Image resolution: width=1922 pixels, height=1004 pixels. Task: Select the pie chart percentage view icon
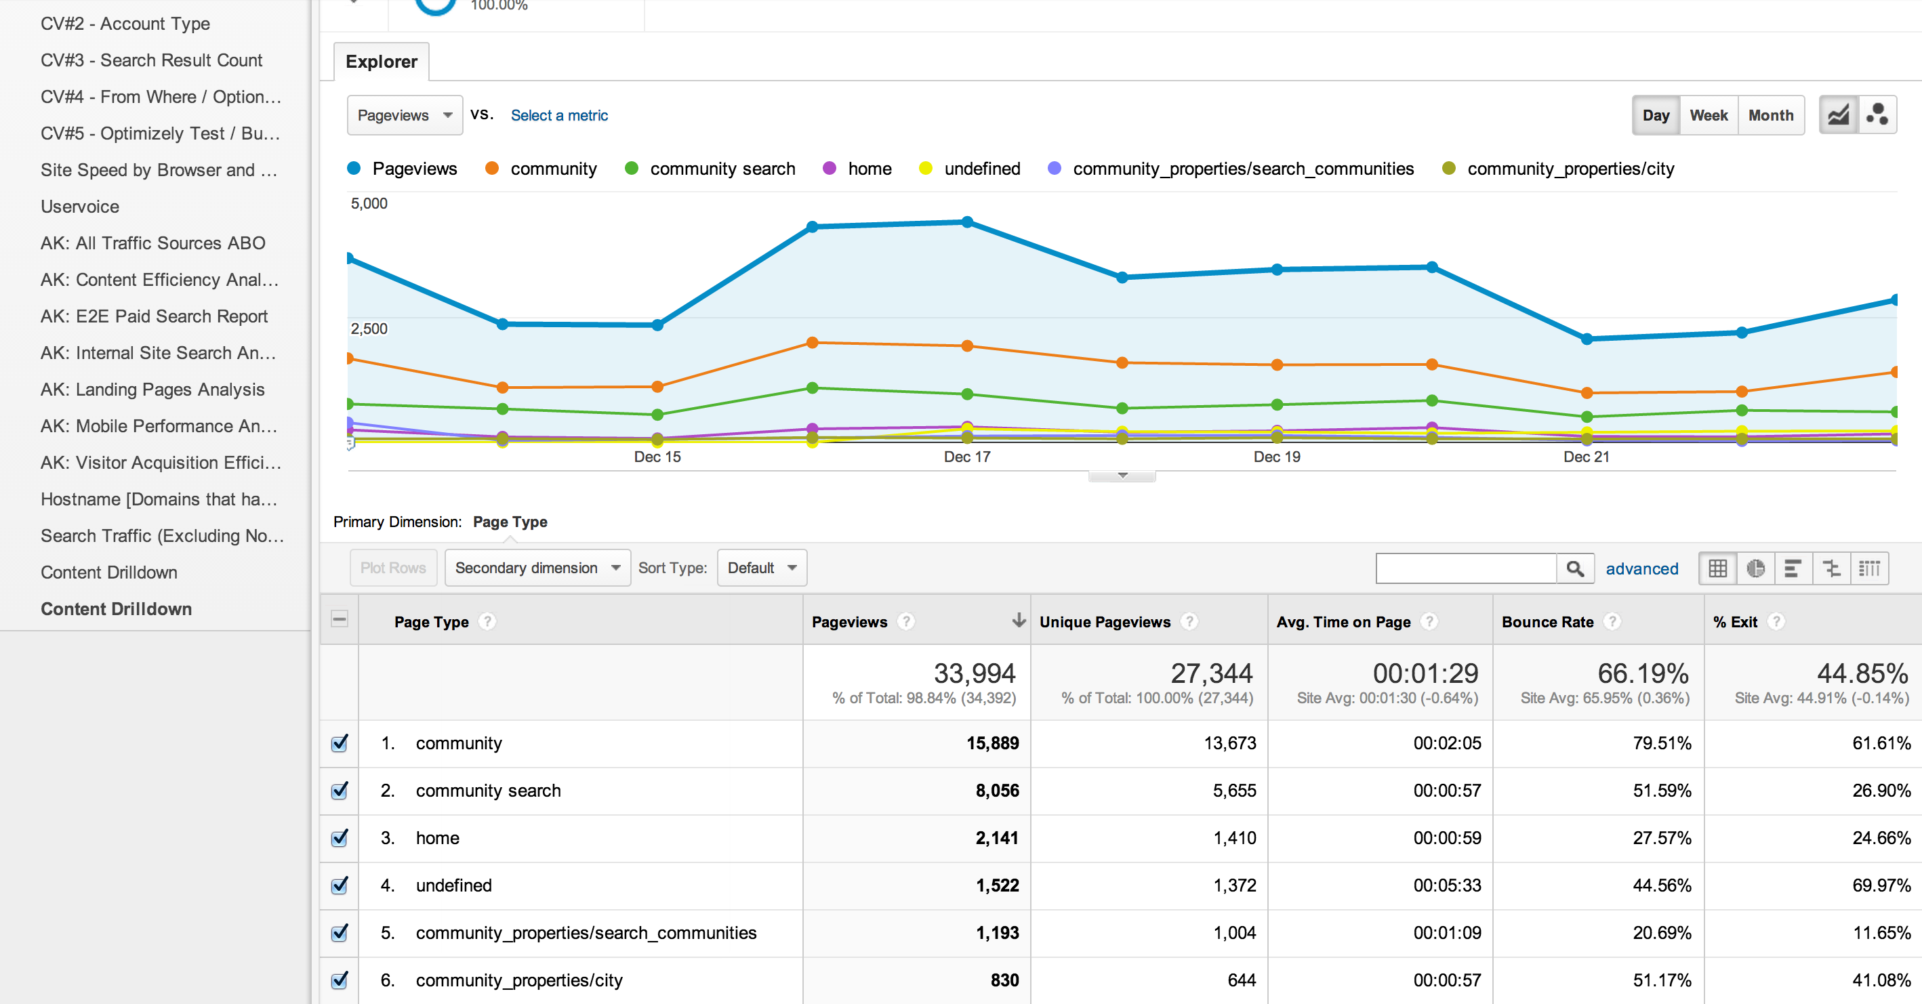click(1755, 568)
